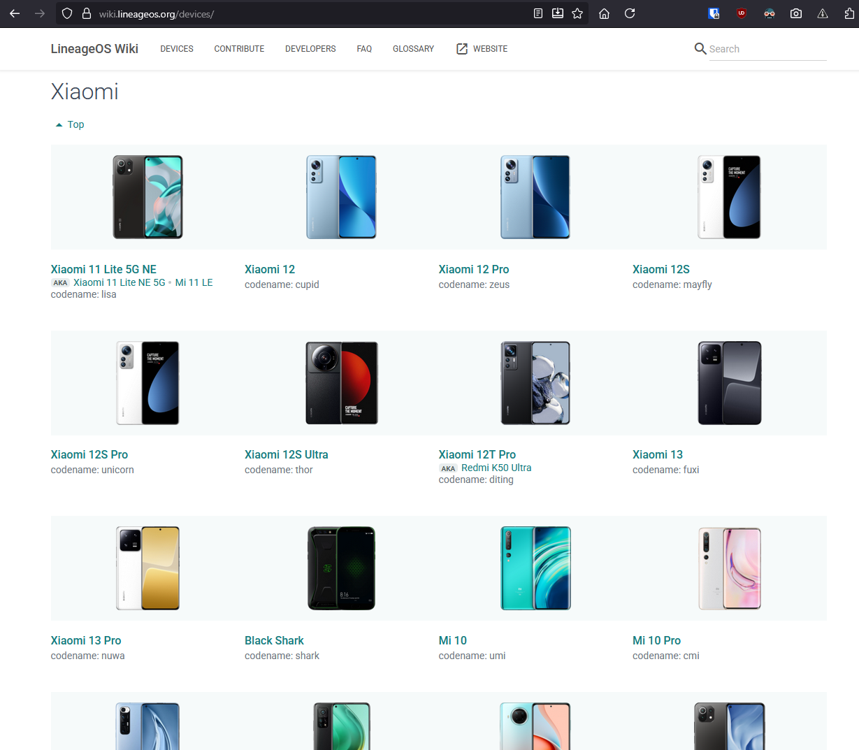Open the Xiaomi 12 device link

(x=270, y=269)
